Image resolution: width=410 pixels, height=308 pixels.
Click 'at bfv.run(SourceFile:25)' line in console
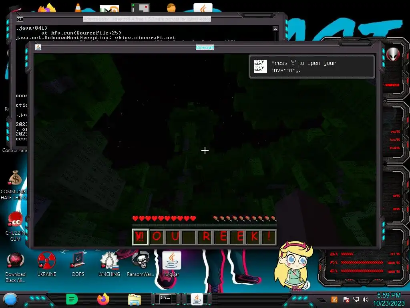[81, 33]
